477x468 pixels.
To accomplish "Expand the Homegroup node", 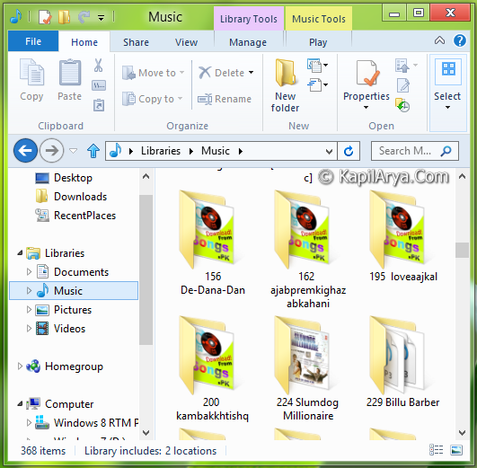I will 20,366.
